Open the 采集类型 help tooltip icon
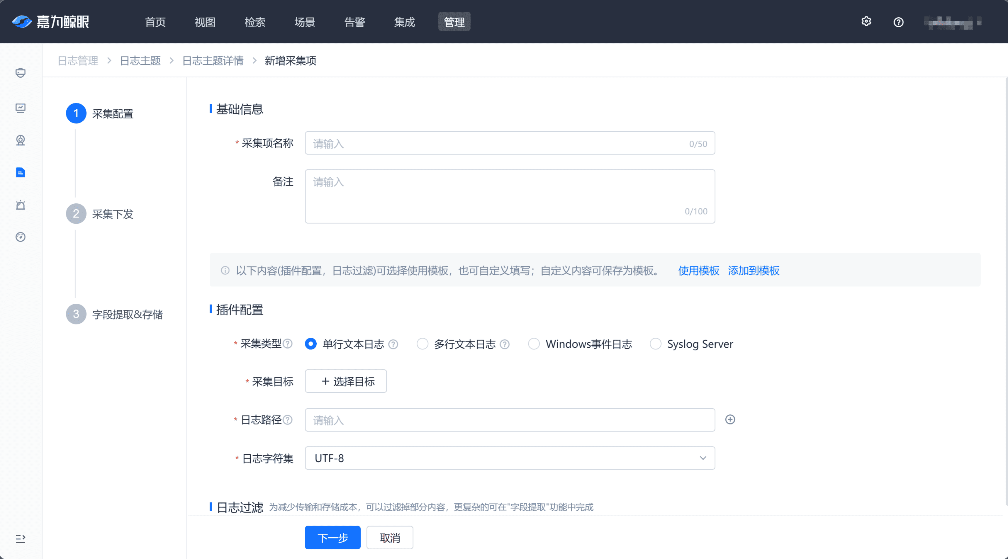The height and width of the screenshot is (559, 1008). click(289, 344)
